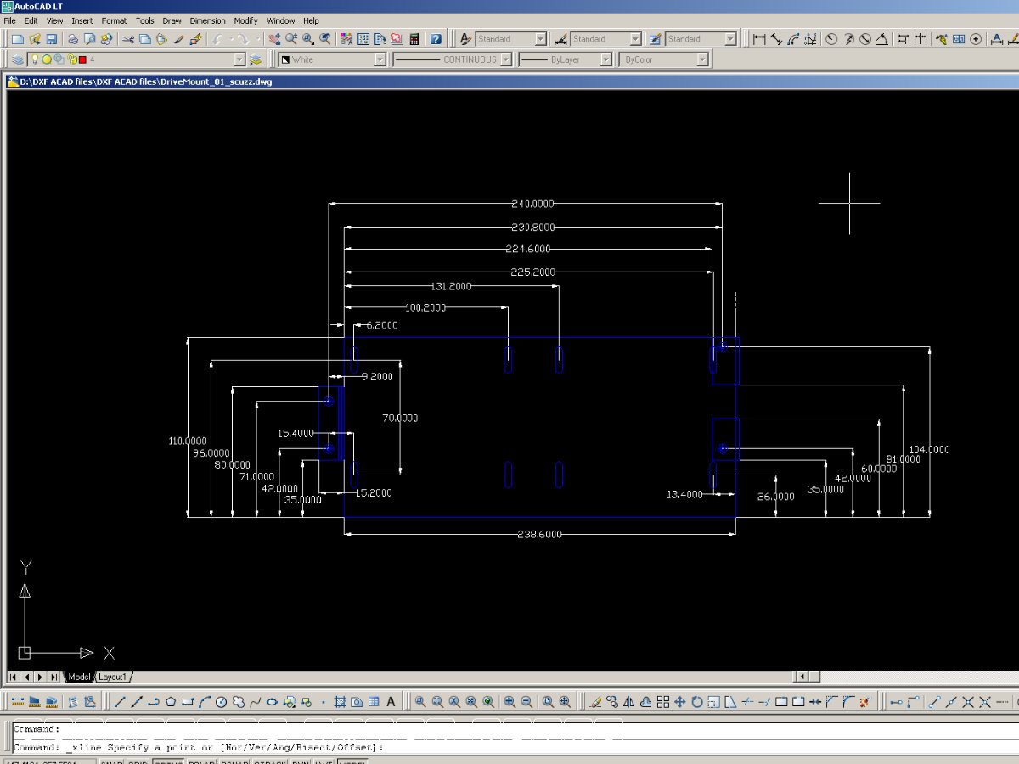
Task: Select the Polygon draw tool
Action: [171, 702]
